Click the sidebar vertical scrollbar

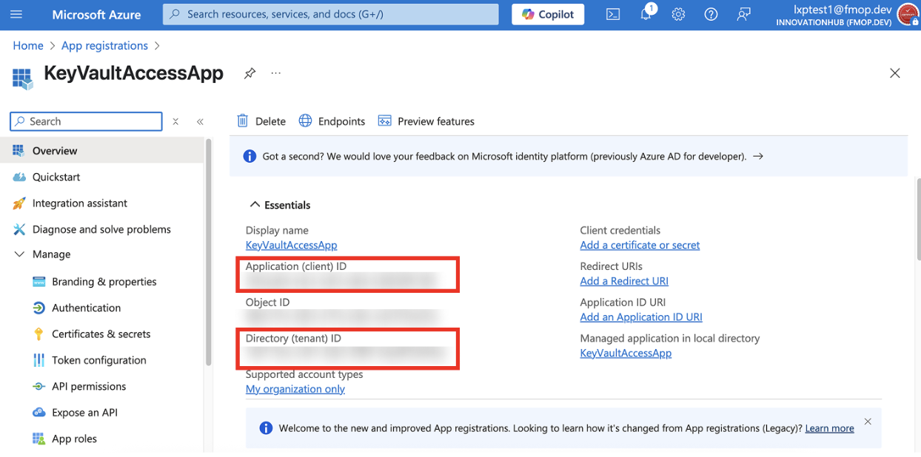tap(209, 251)
